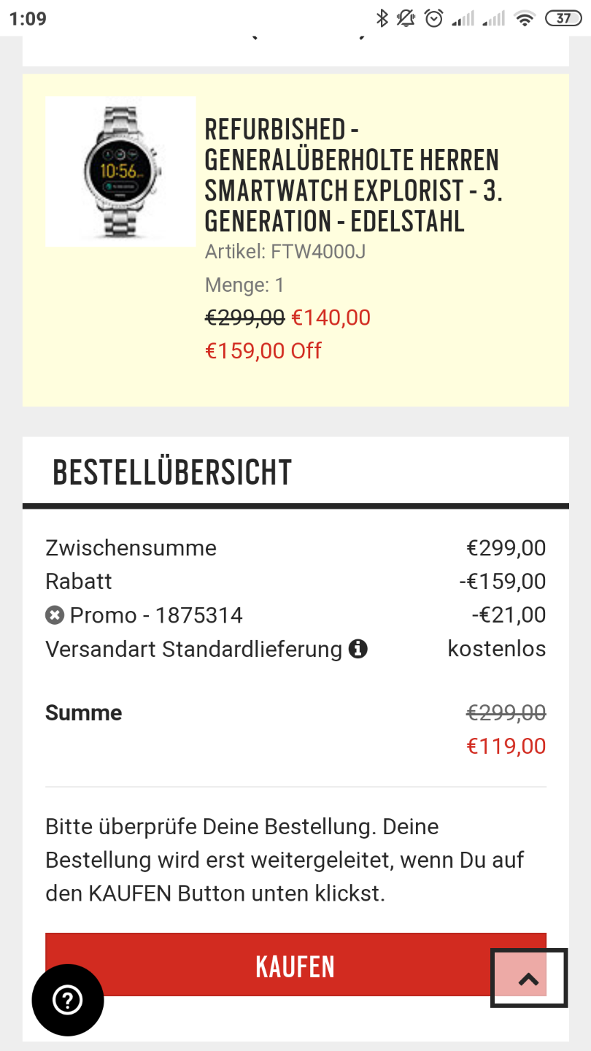Tap info icon beside Versandart Standardlieferung

[358, 649]
